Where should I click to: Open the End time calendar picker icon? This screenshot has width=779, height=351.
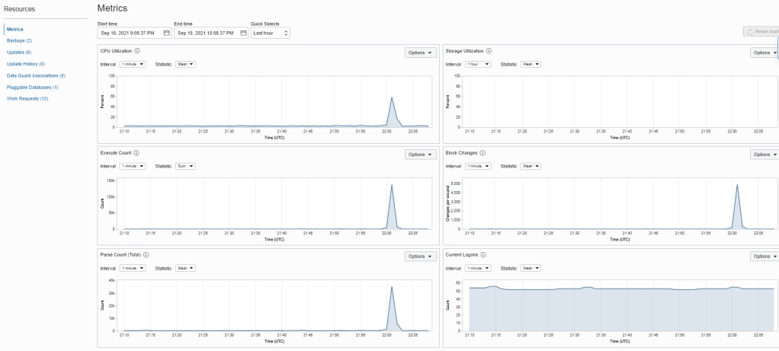(x=243, y=34)
